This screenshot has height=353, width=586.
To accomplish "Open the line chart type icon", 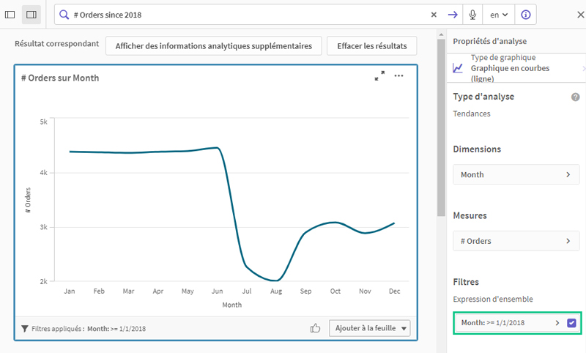I will pyautogui.click(x=458, y=68).
